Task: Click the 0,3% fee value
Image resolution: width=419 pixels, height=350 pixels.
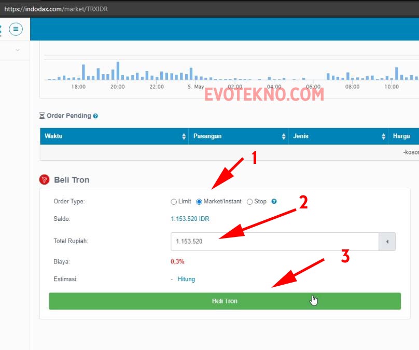Action: [x=177, y=261]
